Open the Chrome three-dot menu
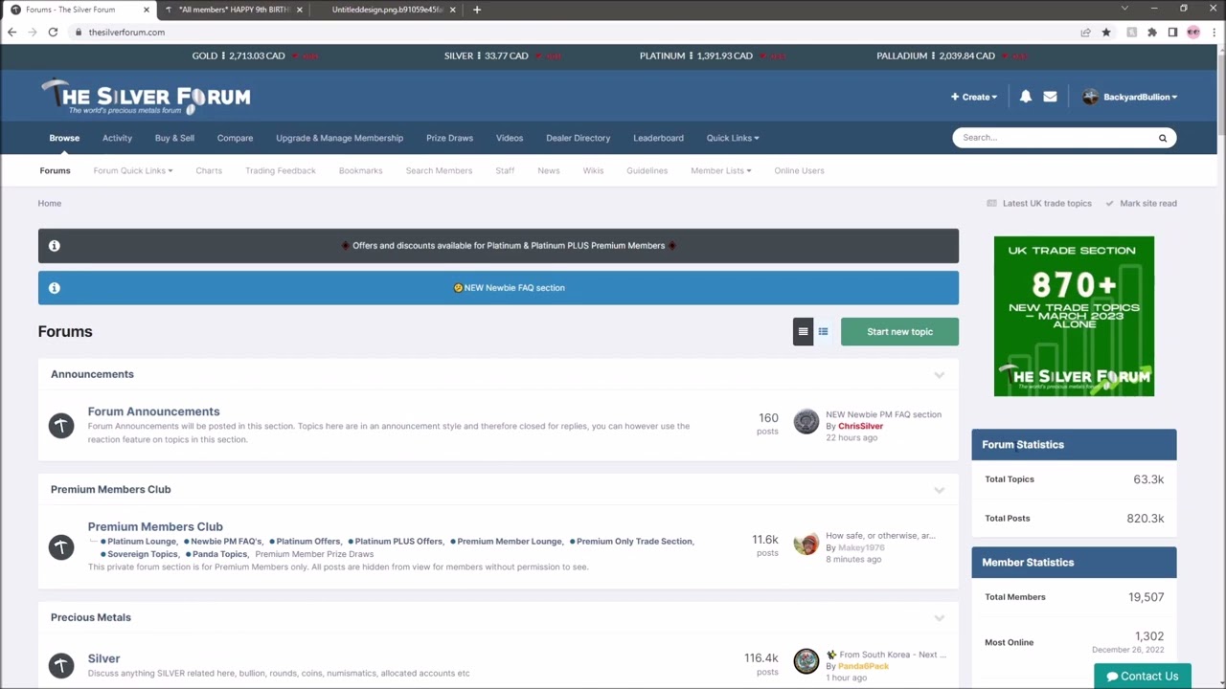Image resolution: width=1226 pixels, height=689 pixels. 1215,32
